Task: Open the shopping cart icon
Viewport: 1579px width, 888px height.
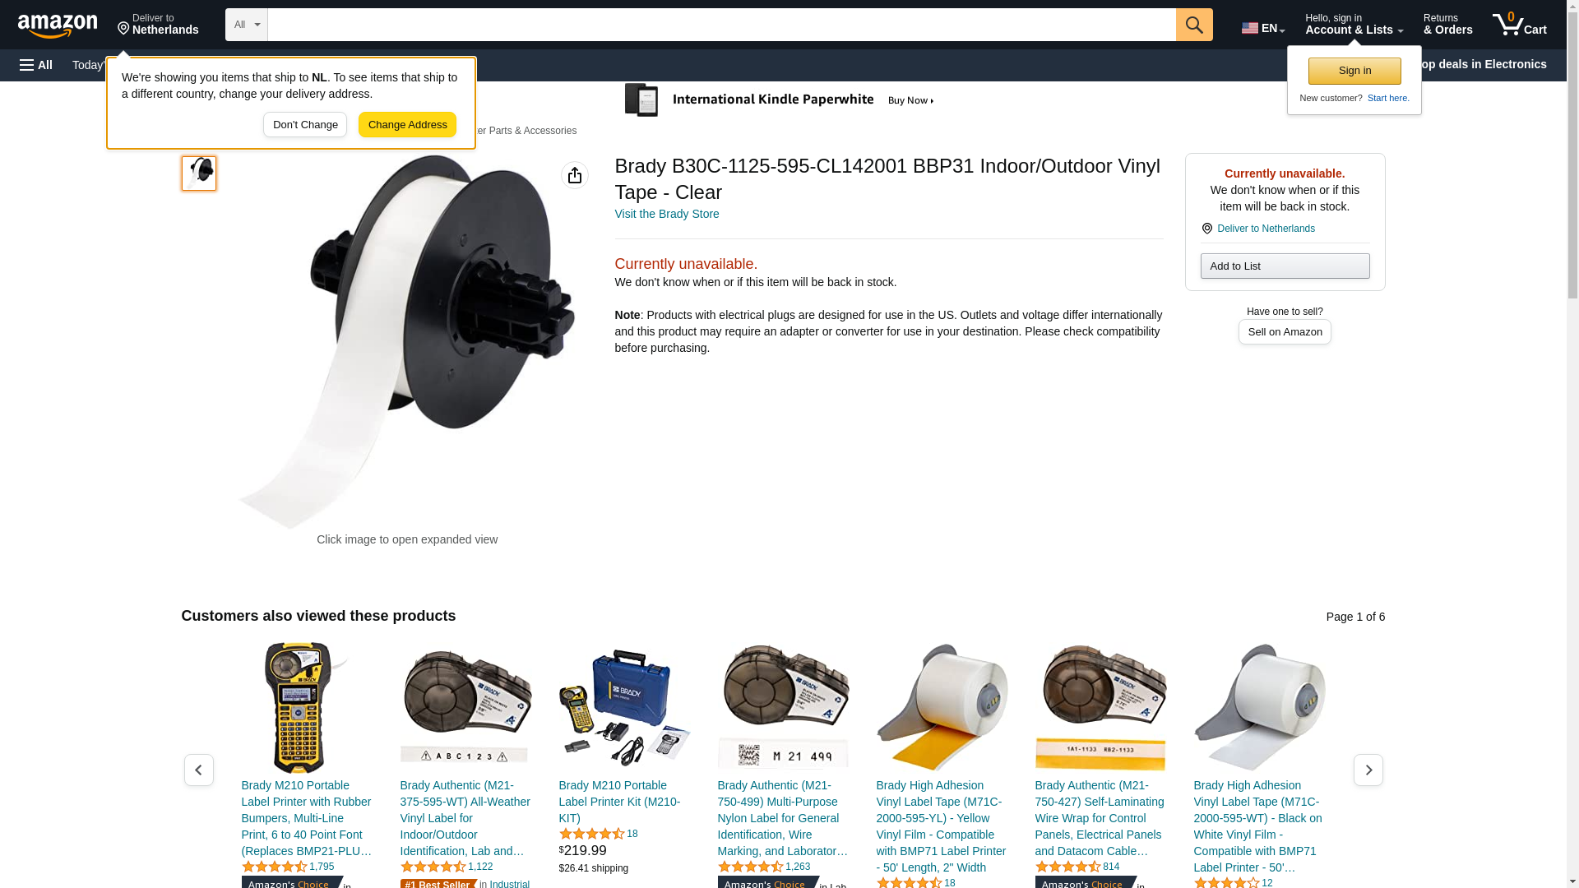Action: (x=1520, y=25)
